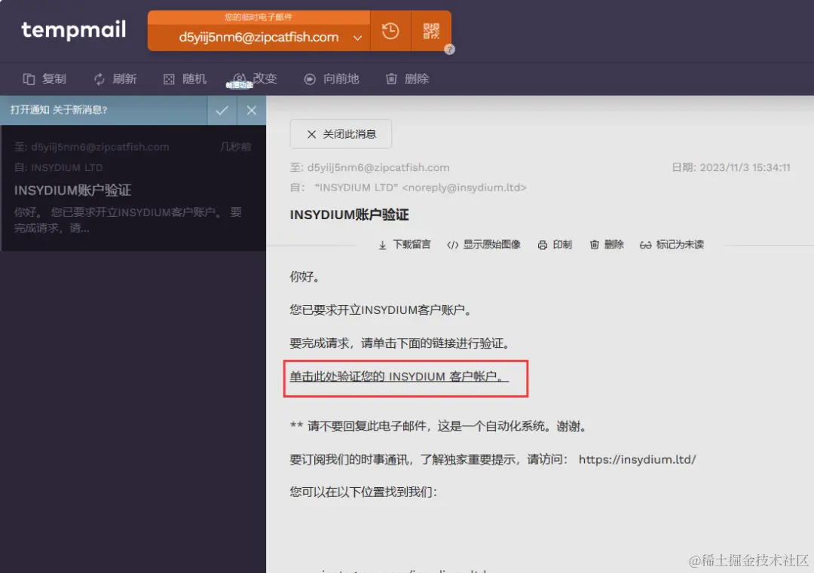This screenshot has width=814, height=573.
Task: Generate a random email address
Action: (185, 78)
